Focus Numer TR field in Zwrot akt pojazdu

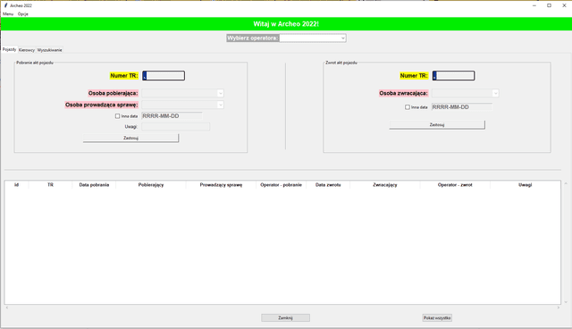[x=453, y=75]
